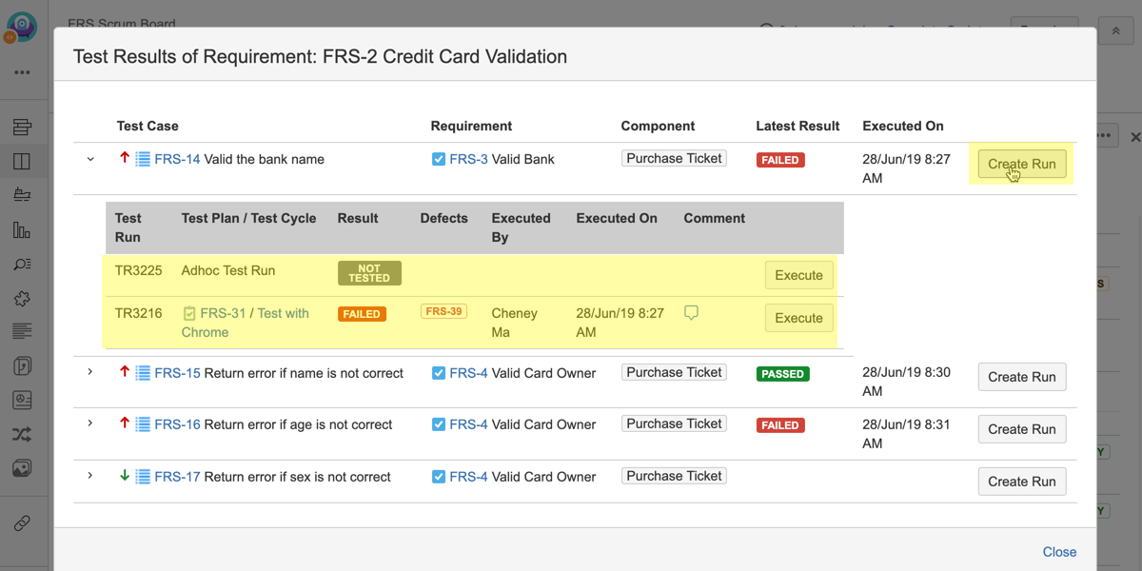The image size is (1142, 571).
Task: Close the Test Results dialog via Close link
Action: click(1059, 552)
